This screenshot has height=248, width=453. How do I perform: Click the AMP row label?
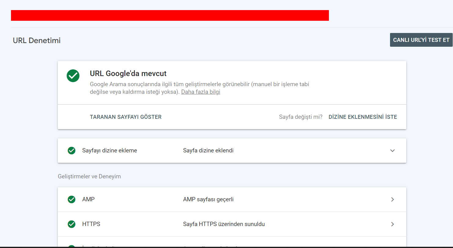point(88,199)
